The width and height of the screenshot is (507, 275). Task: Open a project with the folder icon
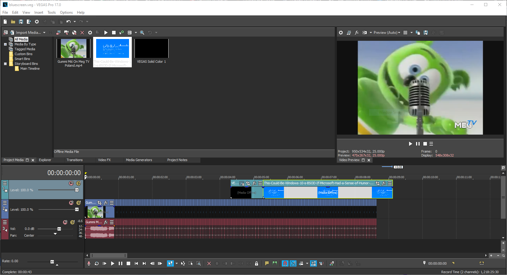[13, 22]
